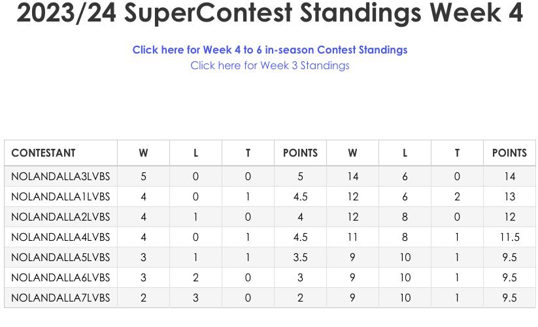The width and height of the screenshot is (538, 327).
Task: Click the 13 points cell for NOLANDALLA1LVBS
Action: click(509, 196)
